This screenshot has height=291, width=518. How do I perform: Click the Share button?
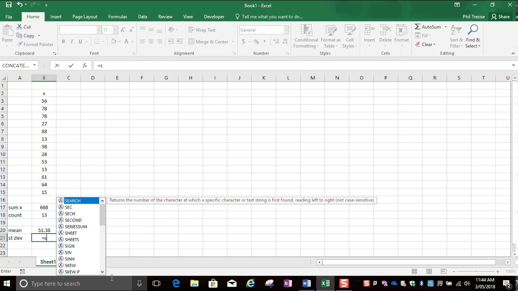point(501,17)
